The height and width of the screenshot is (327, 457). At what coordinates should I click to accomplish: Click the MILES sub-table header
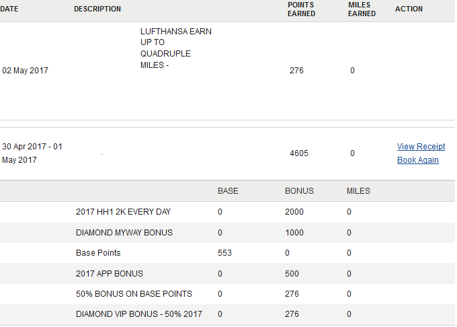(358, 191)
